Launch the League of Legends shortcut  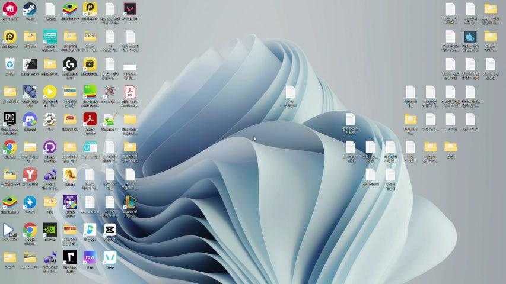point(130,202)
